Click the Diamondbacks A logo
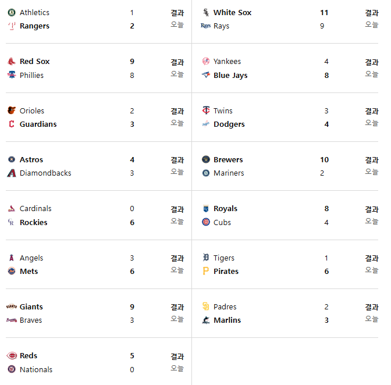This screenshot has width=391, height=385. tap(12, 173)
